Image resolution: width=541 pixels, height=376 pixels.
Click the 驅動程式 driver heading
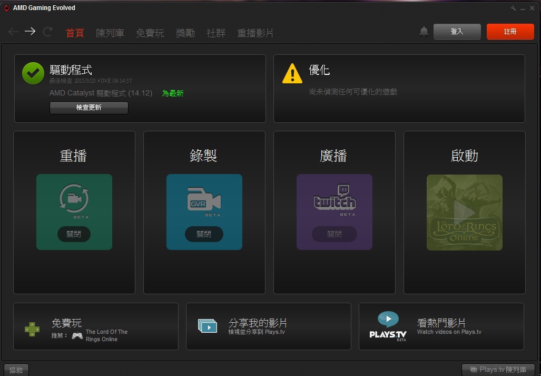tap(71, 70)
